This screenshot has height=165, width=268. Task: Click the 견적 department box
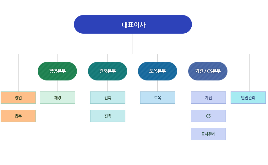[x=108, y=116]
